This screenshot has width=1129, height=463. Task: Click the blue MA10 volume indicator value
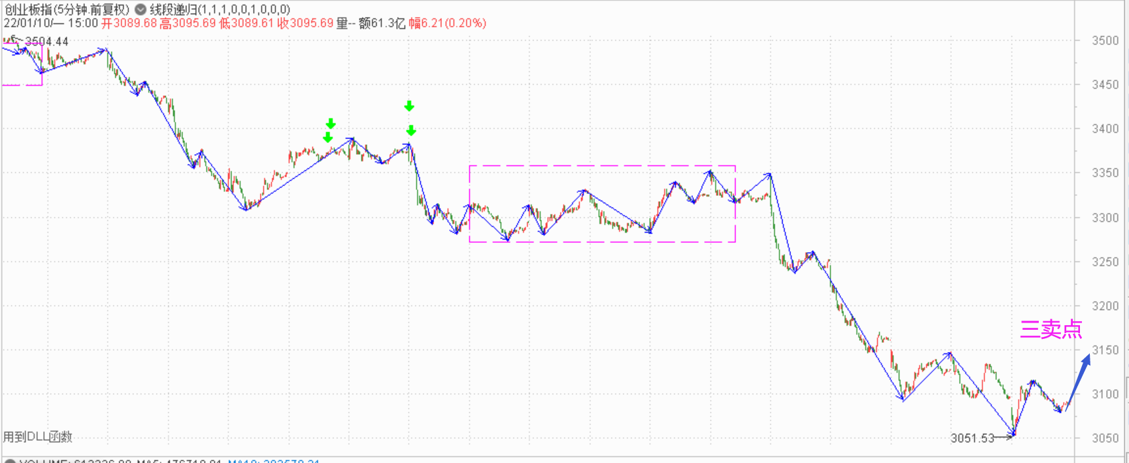click(273, 461)
